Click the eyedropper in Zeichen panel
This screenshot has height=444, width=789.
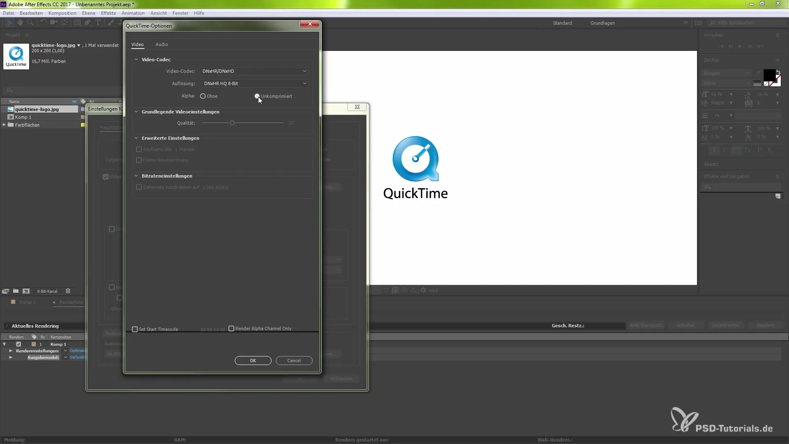point(757,73)
